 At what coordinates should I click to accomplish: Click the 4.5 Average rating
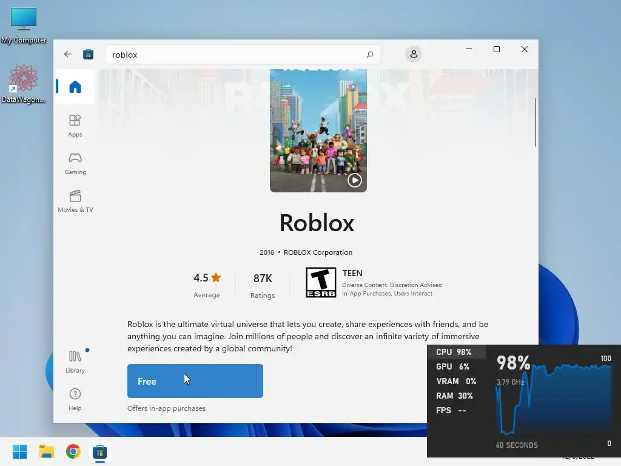tap(207, 285)
